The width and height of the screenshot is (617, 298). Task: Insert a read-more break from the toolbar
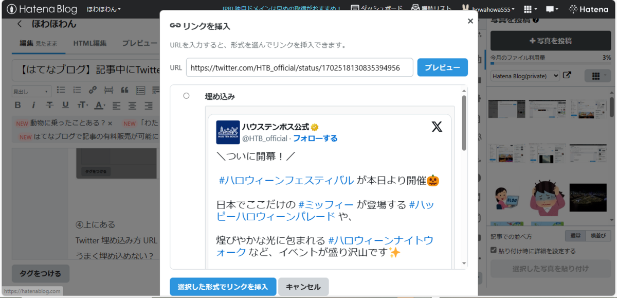108,90
